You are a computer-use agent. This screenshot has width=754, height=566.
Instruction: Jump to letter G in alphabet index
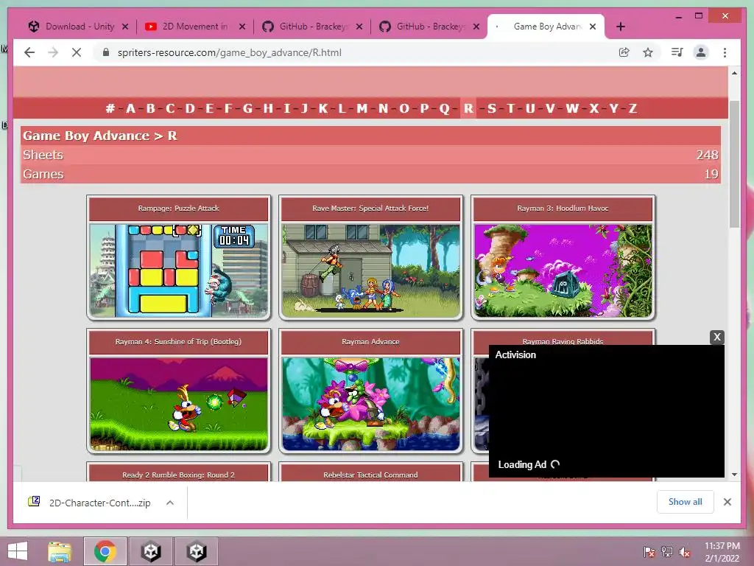(247, 108)
